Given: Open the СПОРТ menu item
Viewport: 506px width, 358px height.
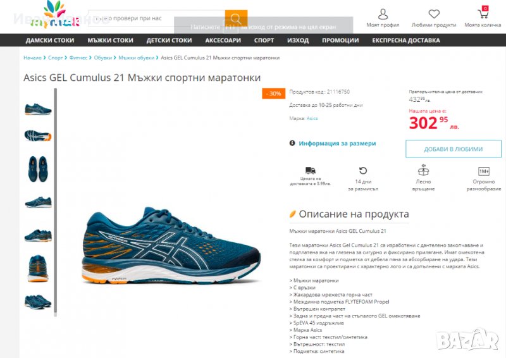Looking at the screenshot, I should click(264, 40).
